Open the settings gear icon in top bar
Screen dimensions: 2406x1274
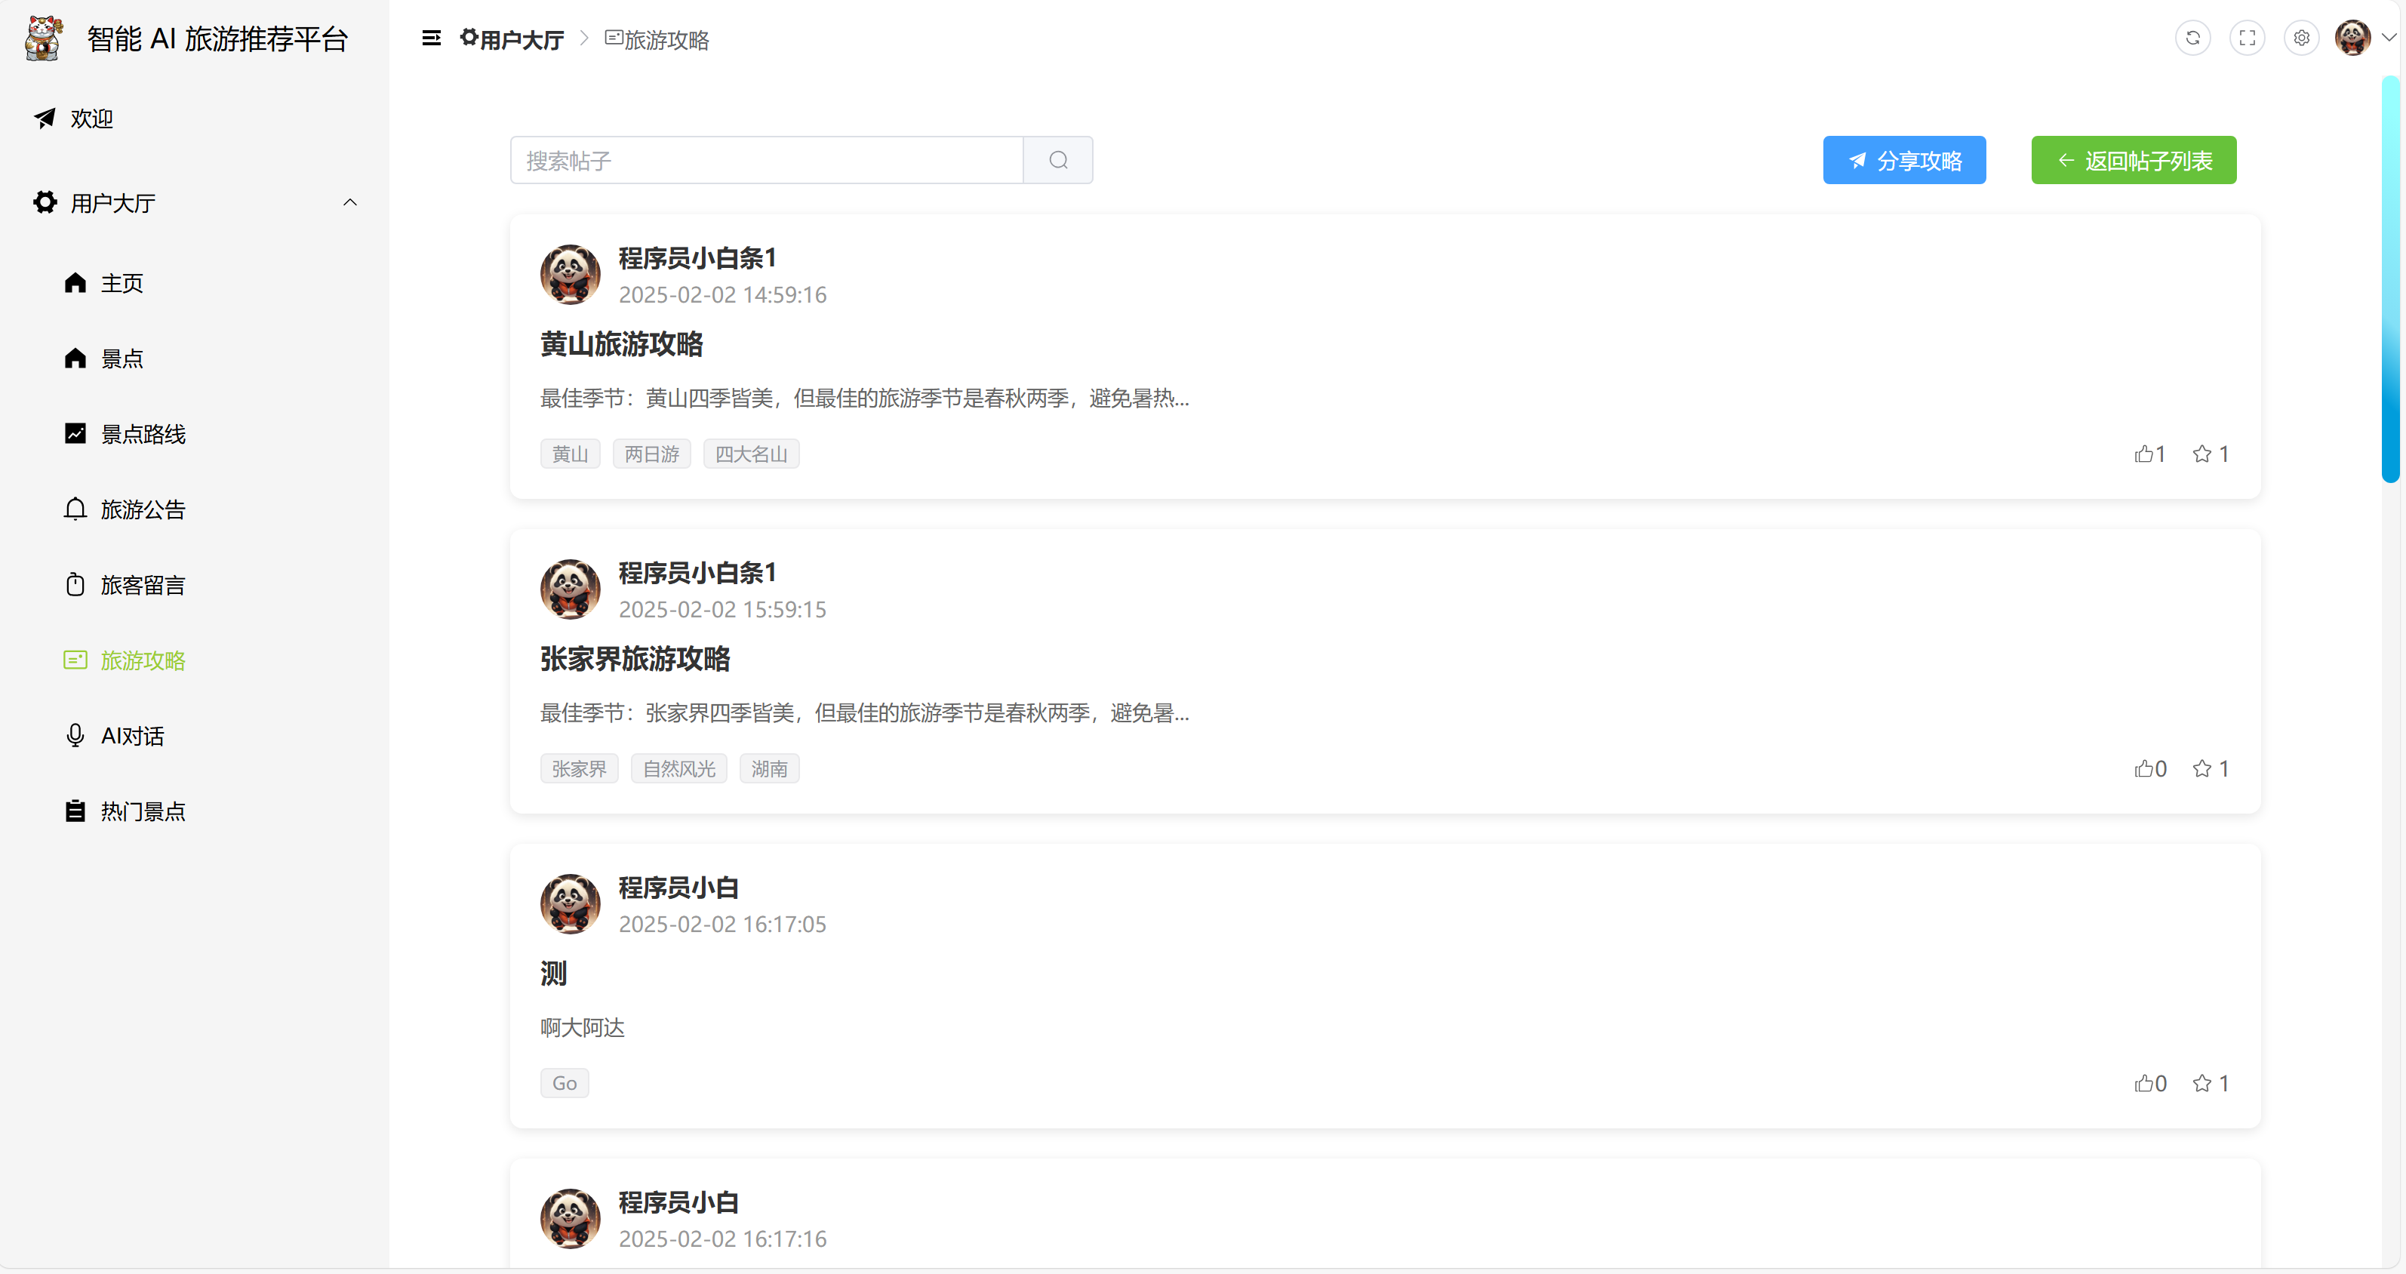click(x=2301, y=38)
